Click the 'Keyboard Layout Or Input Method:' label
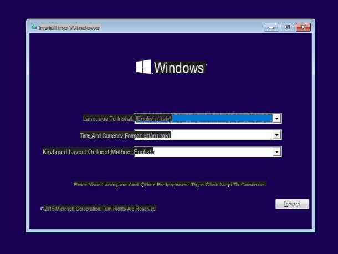Screen dimensions: 338x254 point(87,152)
